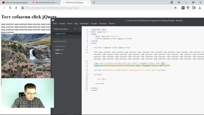Click the waterfall image on the web page
This screenshot has width=204, height=115.
coord(26,56)
